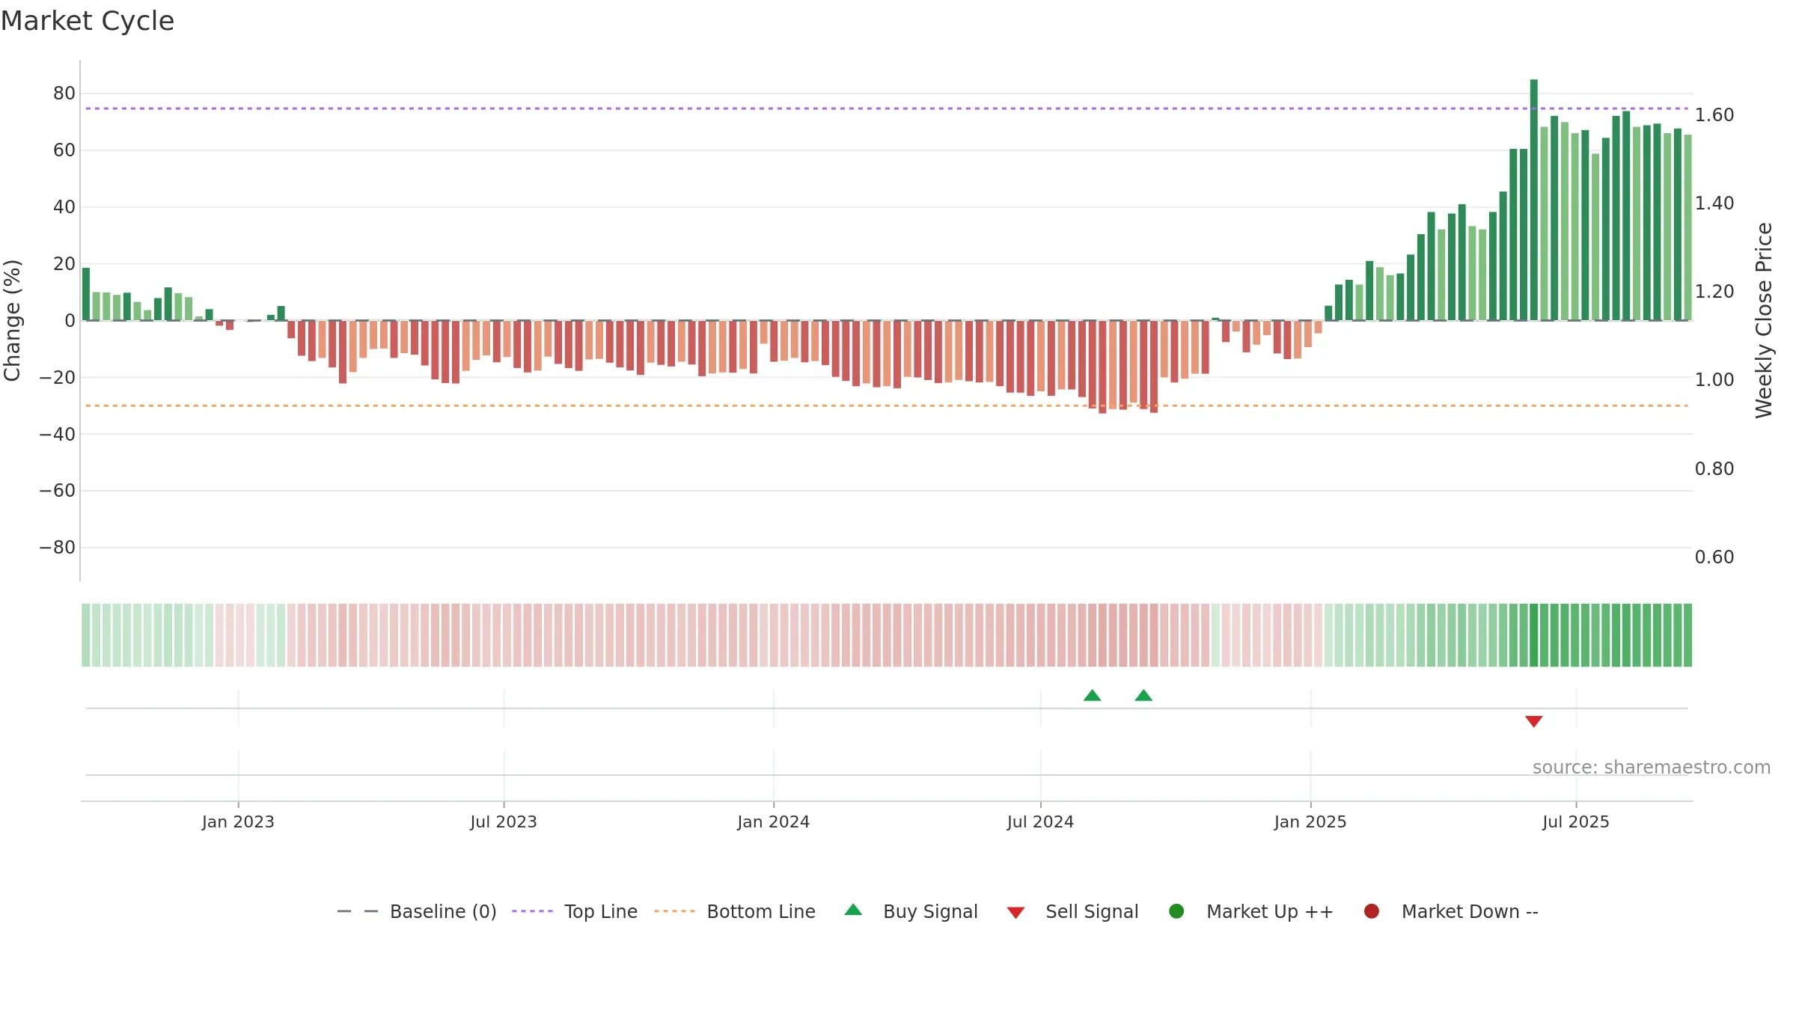
Task: Toggle the Top Line legend entry
Action: (x=575, y=911)
